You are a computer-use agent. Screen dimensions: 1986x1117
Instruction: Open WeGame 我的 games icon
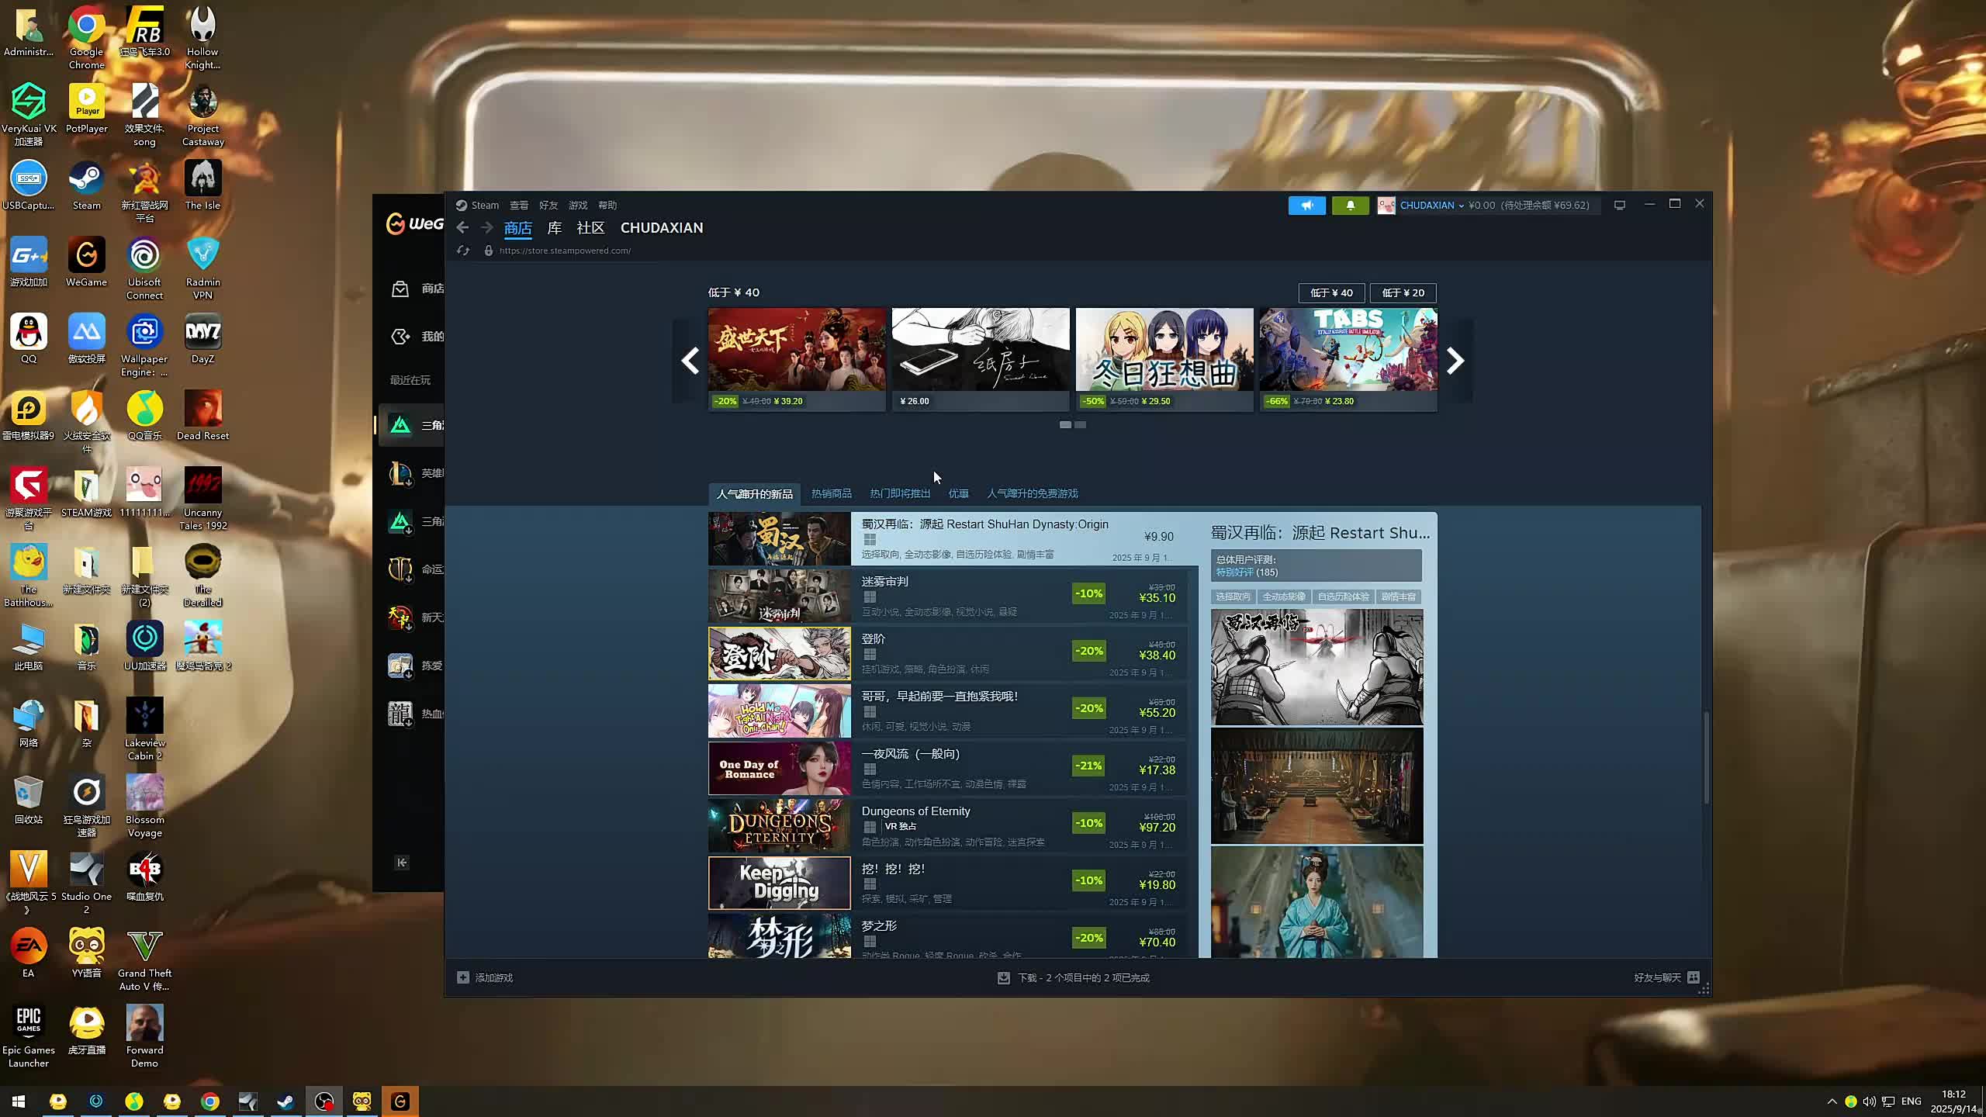(x=400, y=337)
